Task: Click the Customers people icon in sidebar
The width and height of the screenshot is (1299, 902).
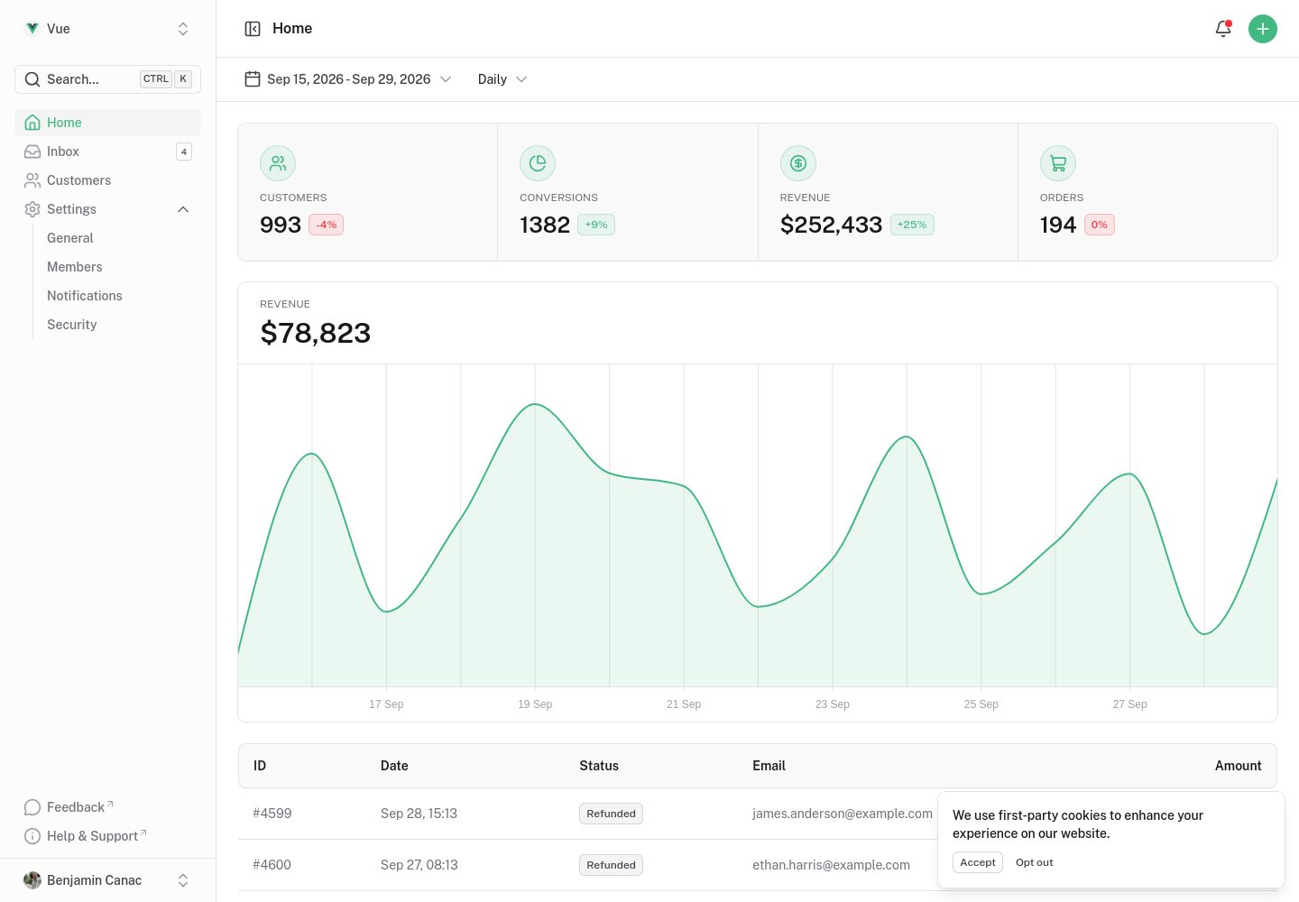Action: tap(32, 180)
